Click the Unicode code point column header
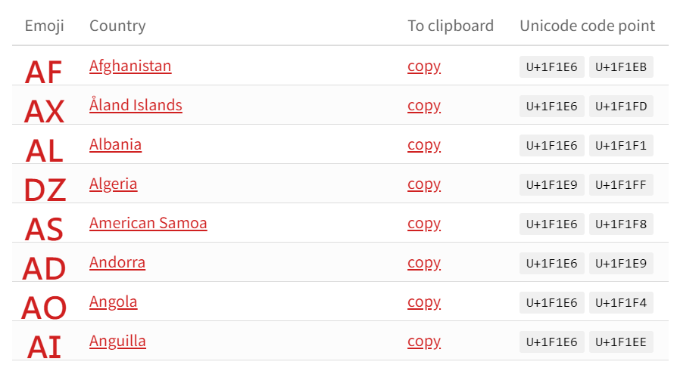The width and height of the screenshot is (677, 368). click(x=587, y=26)
